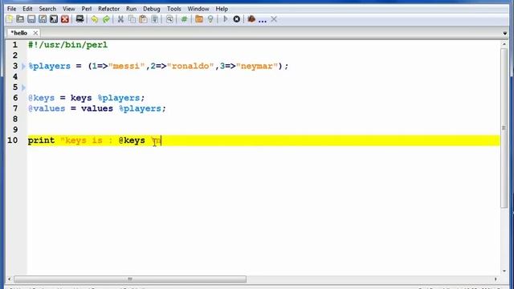
Task: Click the lightbulb quick fix icon
Action: pyautogui.click(x=210, y=19)
